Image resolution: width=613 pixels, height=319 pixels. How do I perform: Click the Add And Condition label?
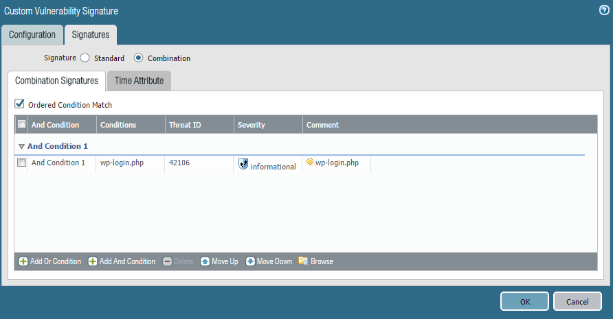coord(127,261)
